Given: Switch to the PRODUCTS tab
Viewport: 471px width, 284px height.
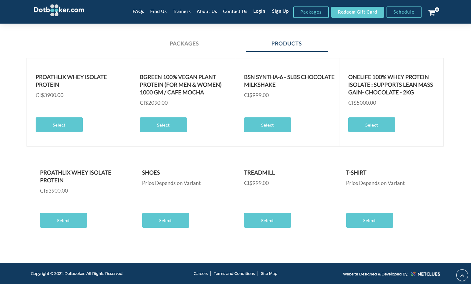Looking at the screenshot, I should tap(286, 44).
